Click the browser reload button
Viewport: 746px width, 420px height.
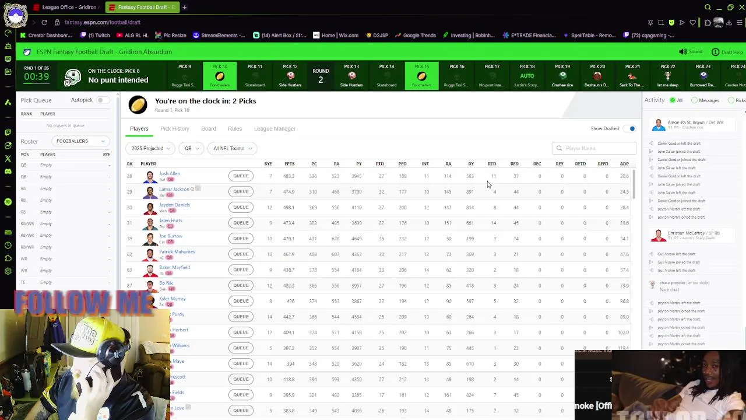[44, 22]
